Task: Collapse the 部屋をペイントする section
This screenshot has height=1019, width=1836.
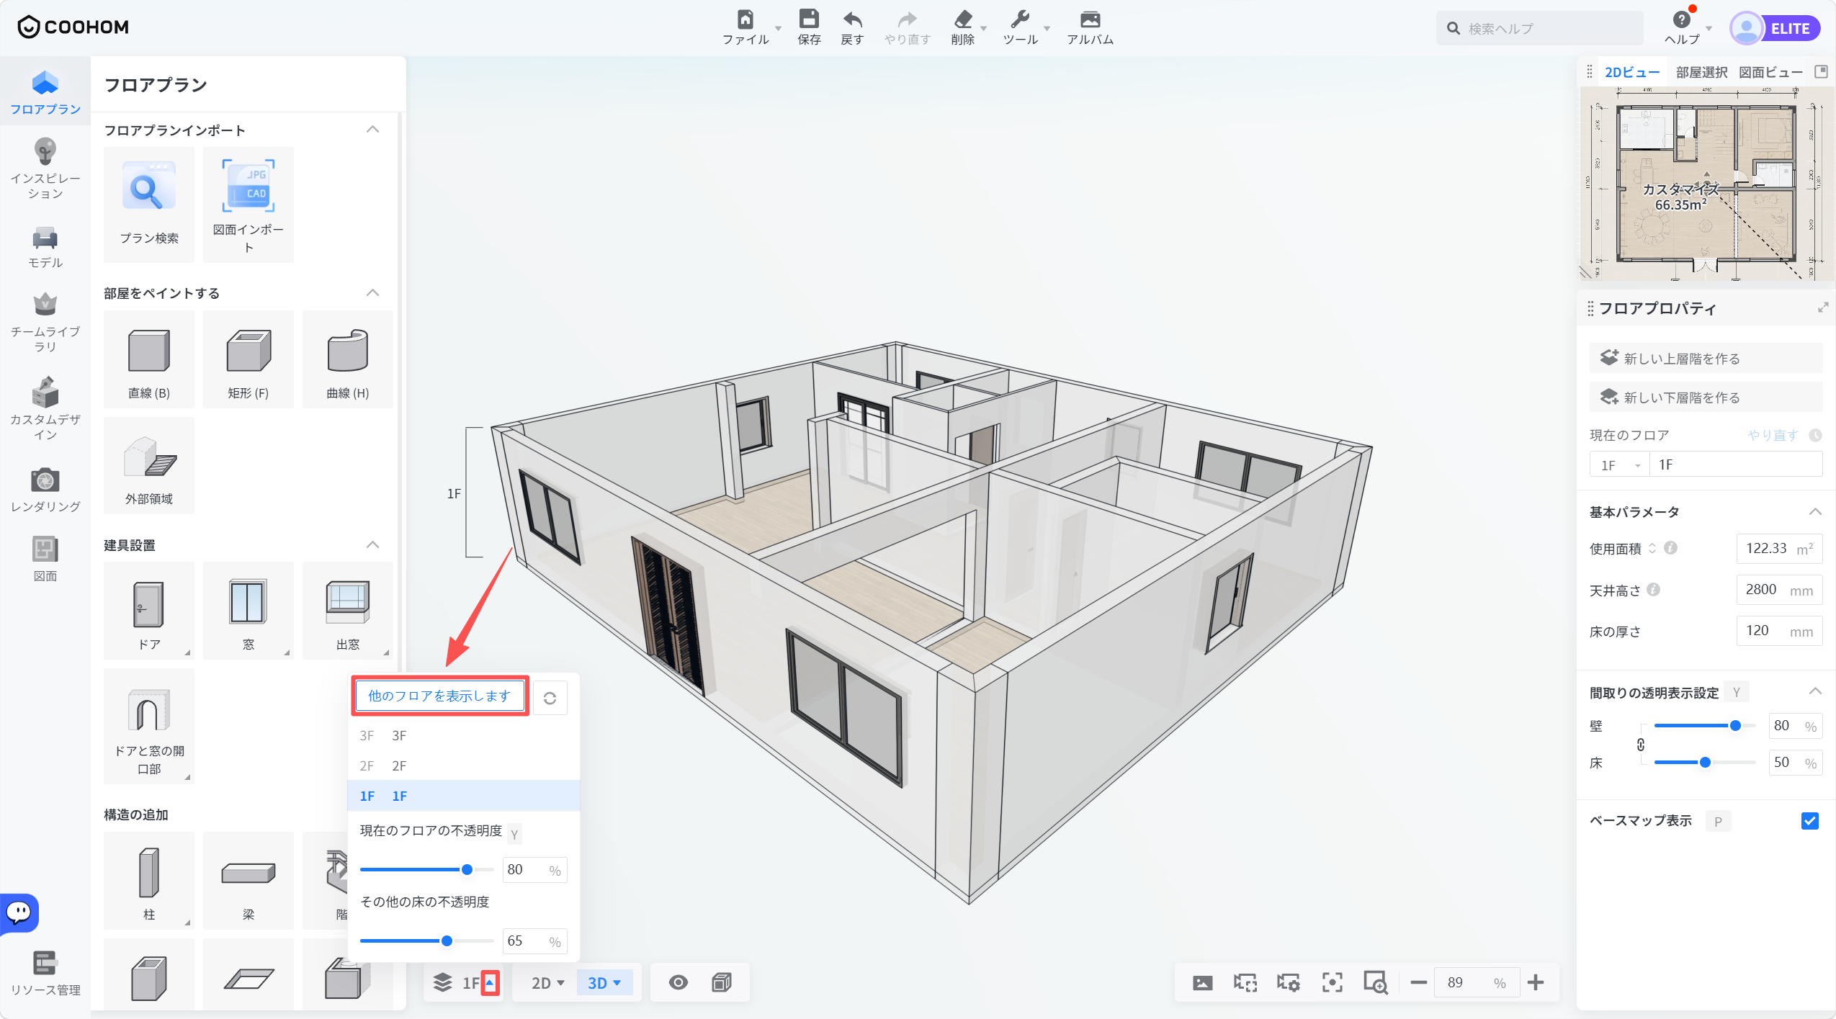Action: [372, 292]
